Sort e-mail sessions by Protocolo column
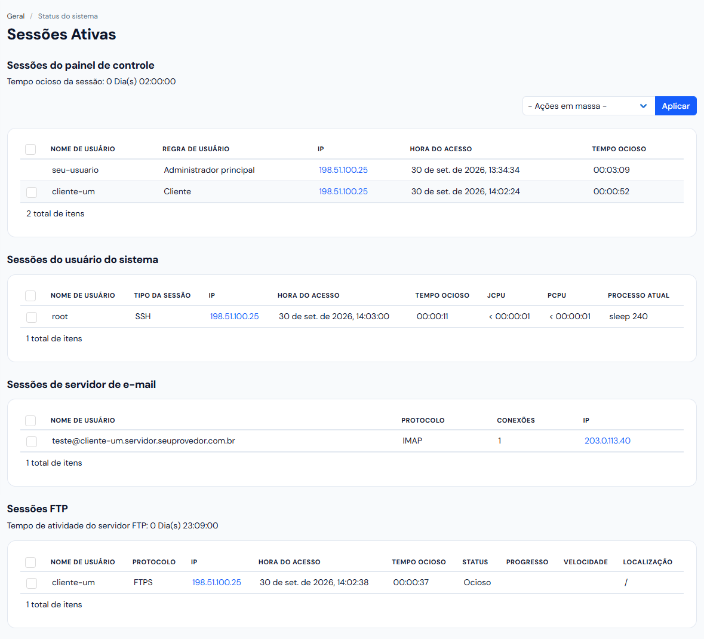Viewport: 704px width, 639px height. [423, 421]
